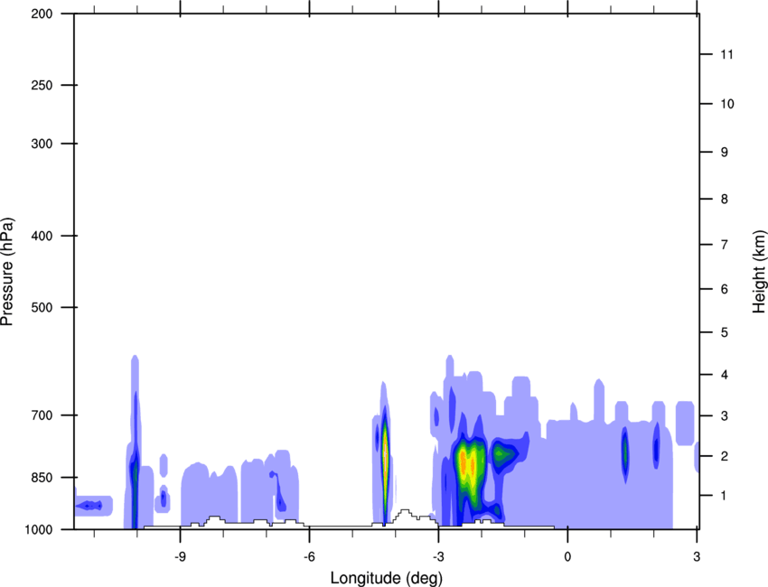Image resolution: width=768 pixels, height=587 pixels.
Task: Click the 10 km height label
Action: point(727,104)
